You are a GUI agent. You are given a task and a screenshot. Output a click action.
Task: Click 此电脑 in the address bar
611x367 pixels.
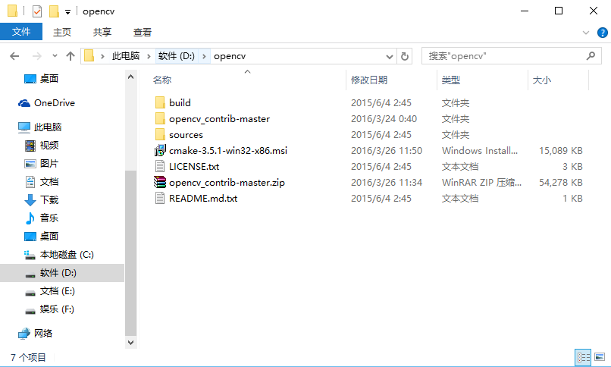[x=126, y=56]
